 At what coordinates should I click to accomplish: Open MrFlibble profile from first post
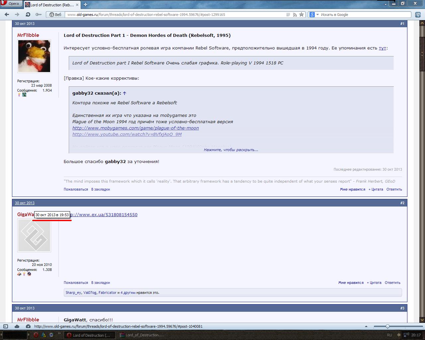(28, 35)
